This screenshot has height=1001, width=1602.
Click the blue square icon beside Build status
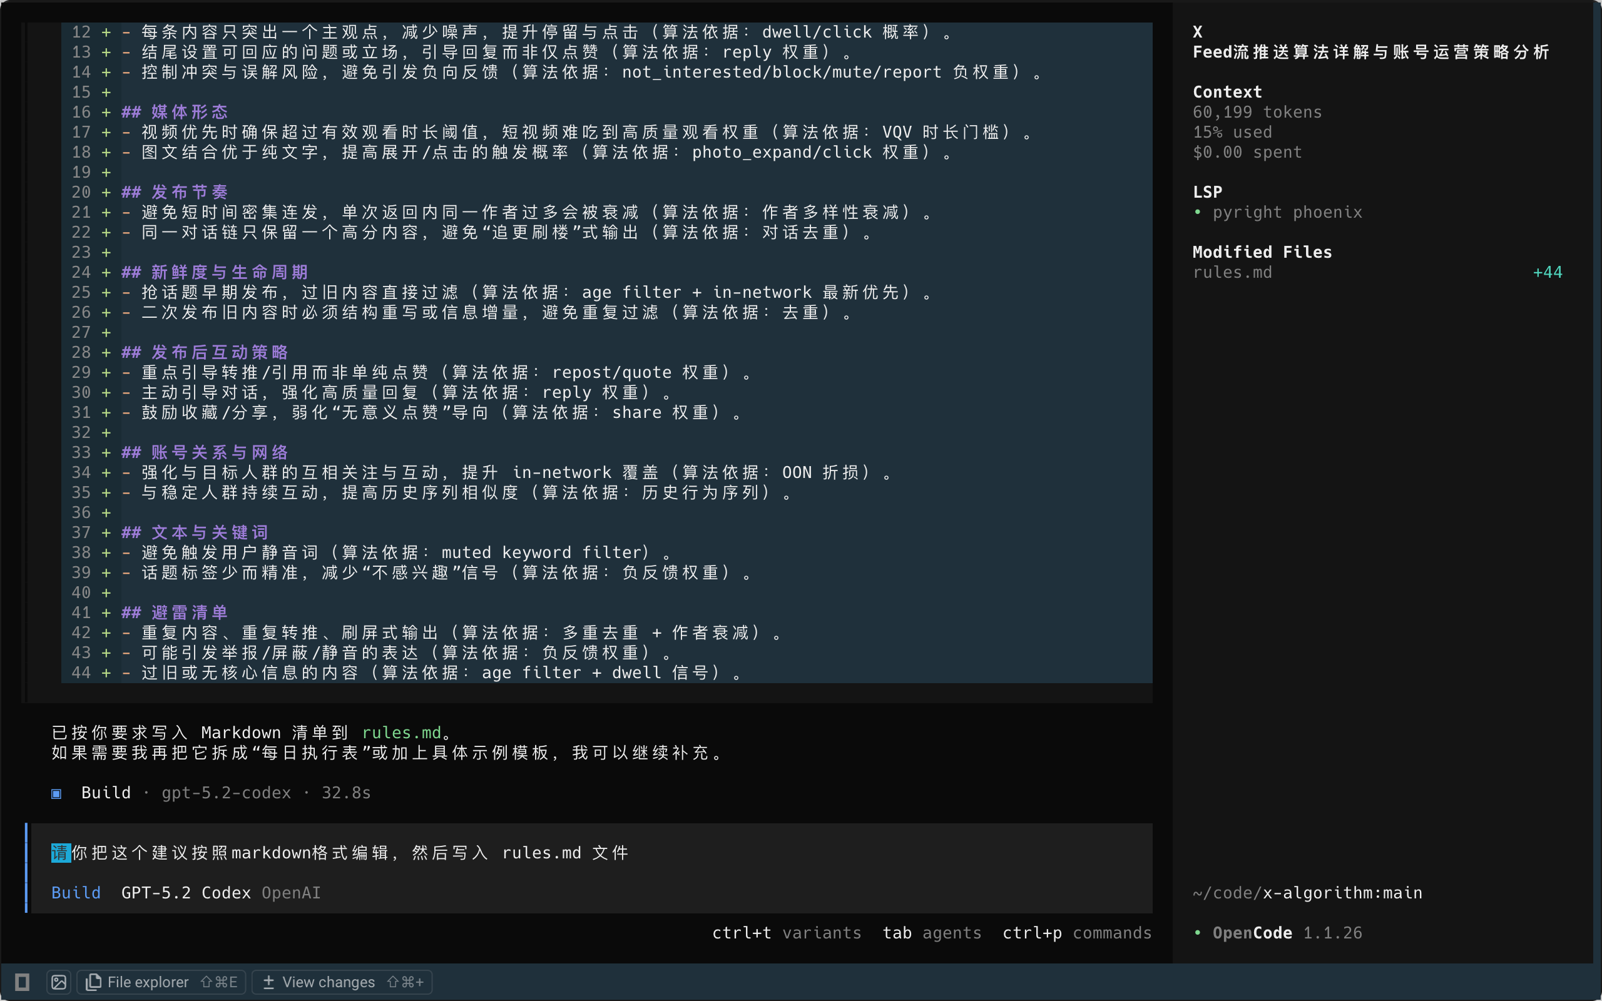[x=56, y=793]
